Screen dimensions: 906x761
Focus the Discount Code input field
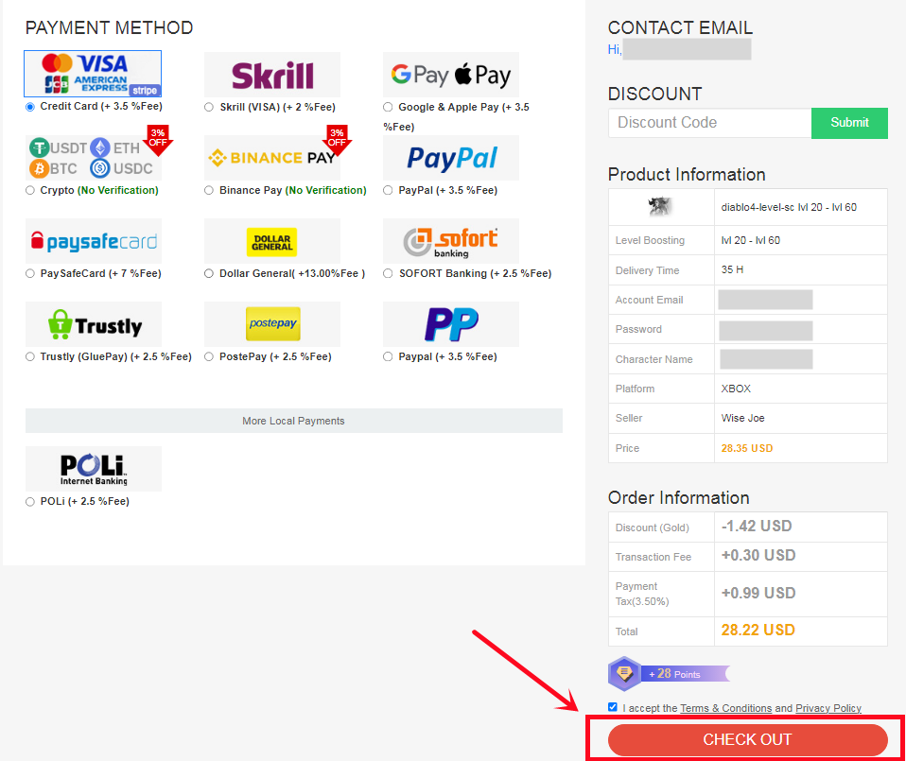(709, 123)
